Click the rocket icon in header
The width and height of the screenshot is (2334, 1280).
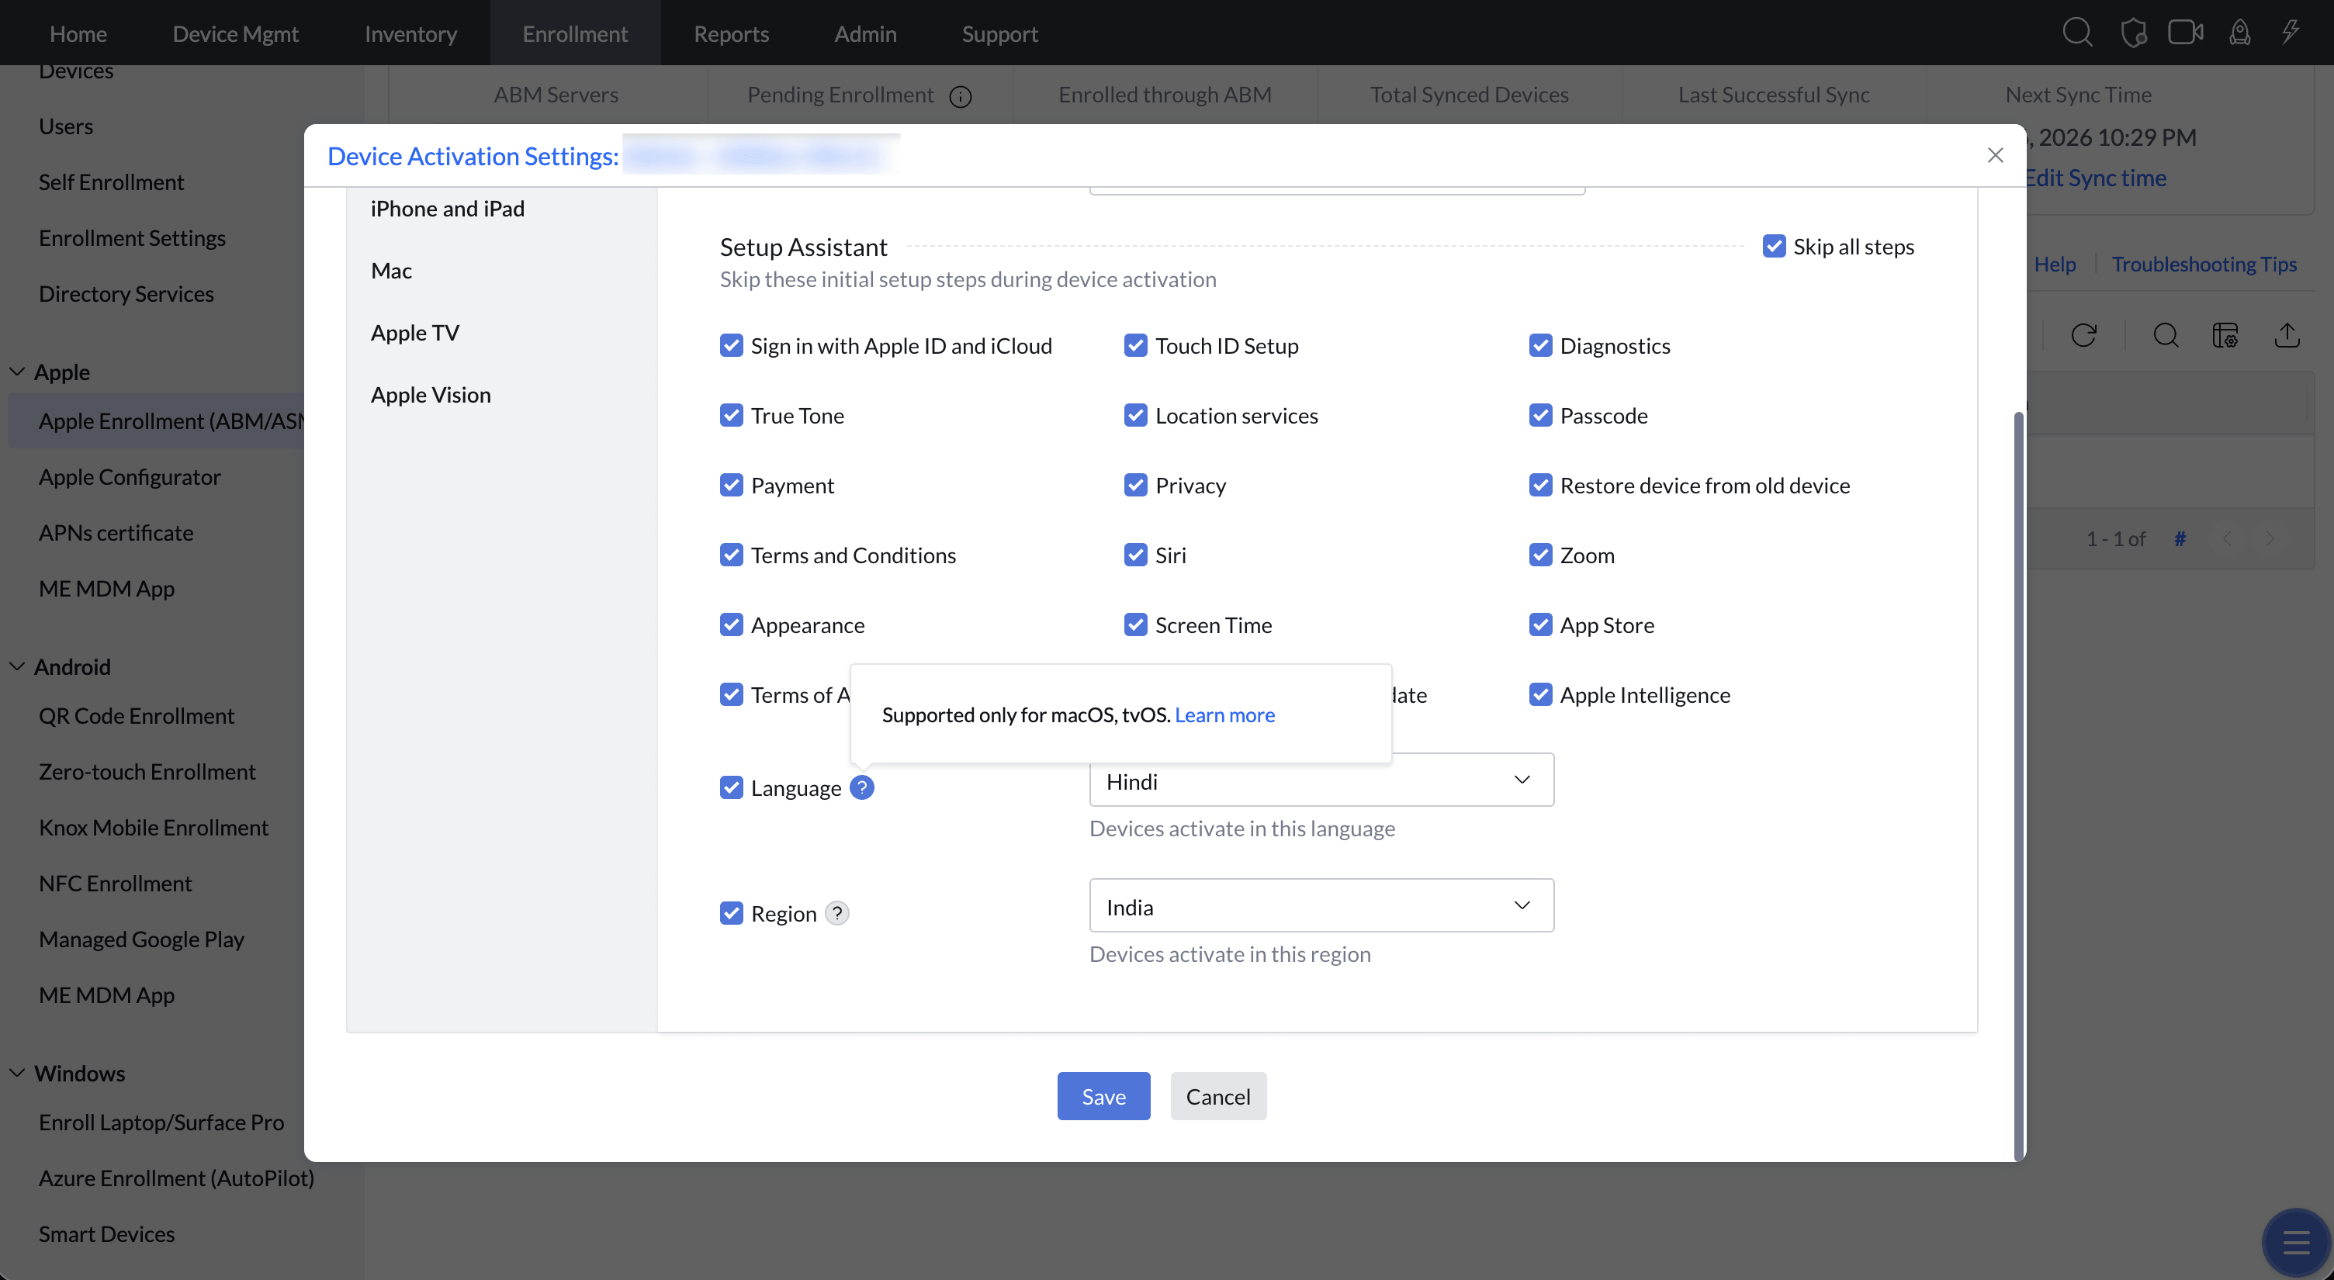(2240, 33)
